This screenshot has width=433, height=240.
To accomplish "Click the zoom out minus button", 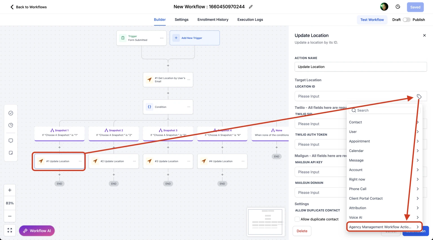I will 10,216.
